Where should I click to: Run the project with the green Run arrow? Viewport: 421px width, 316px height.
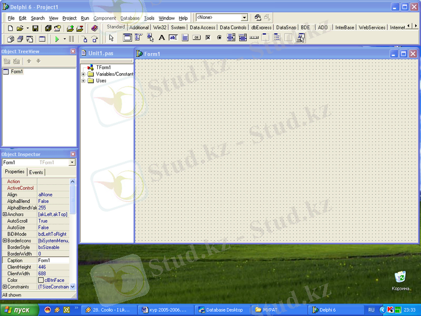point(57,38)
